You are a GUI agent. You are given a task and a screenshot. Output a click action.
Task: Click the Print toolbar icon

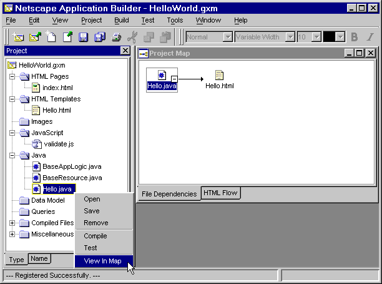pyautogui.click(x=116, y=37)
